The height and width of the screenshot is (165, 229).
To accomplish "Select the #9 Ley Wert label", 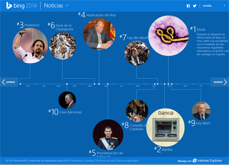I will tap(199, 123).
